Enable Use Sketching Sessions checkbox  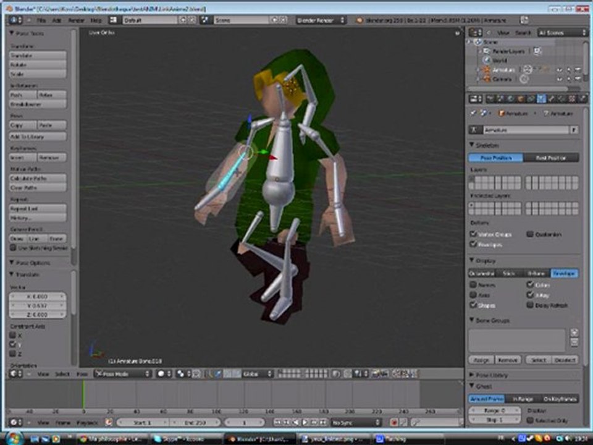(13, 248)
